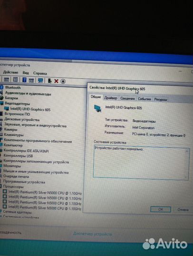Click the status box scrollbar up arrow

[187, 151]
